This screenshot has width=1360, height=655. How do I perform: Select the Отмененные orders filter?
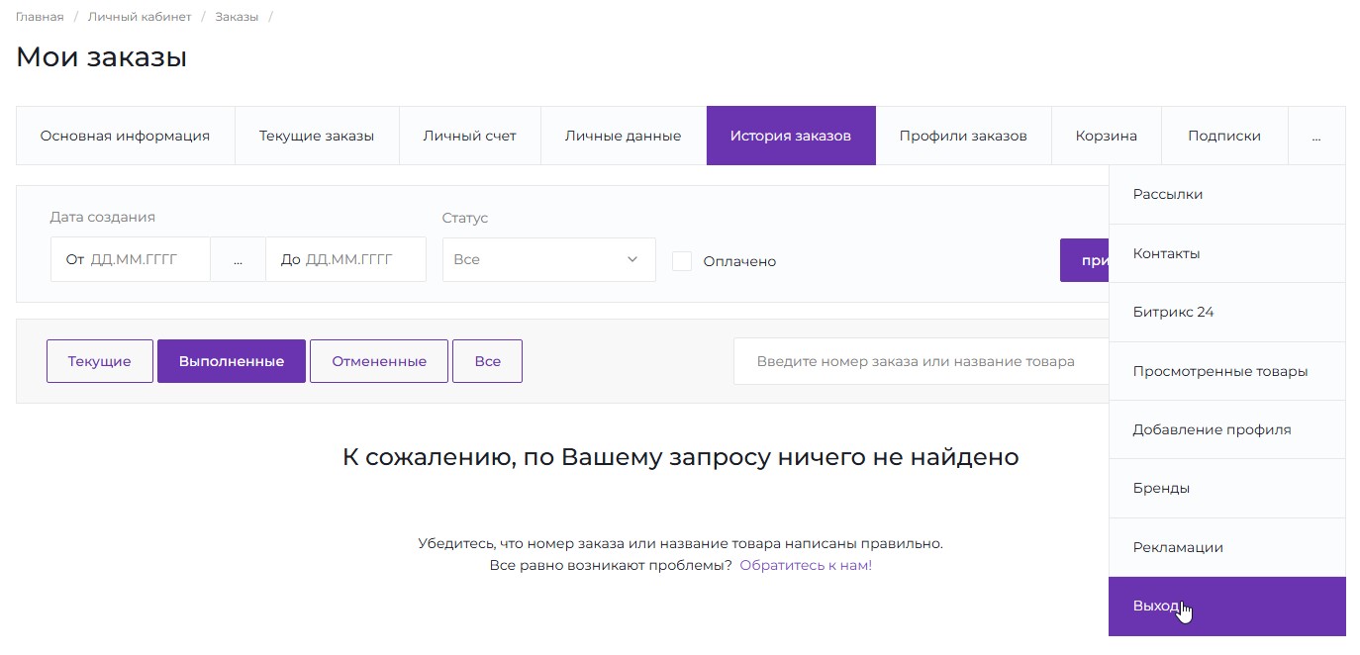pos(379,360)
